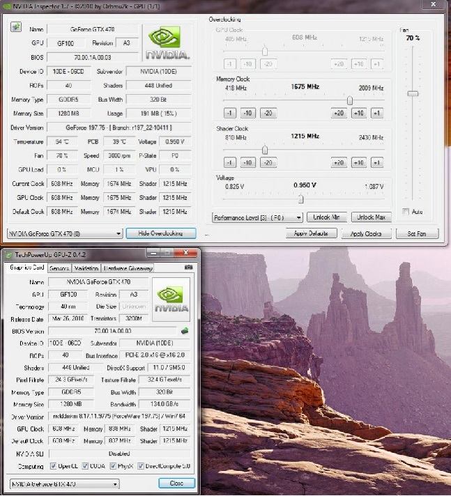Click the Unlock Max button
Viewport: 451px width, 496px height.
click(x=372, y=217)
